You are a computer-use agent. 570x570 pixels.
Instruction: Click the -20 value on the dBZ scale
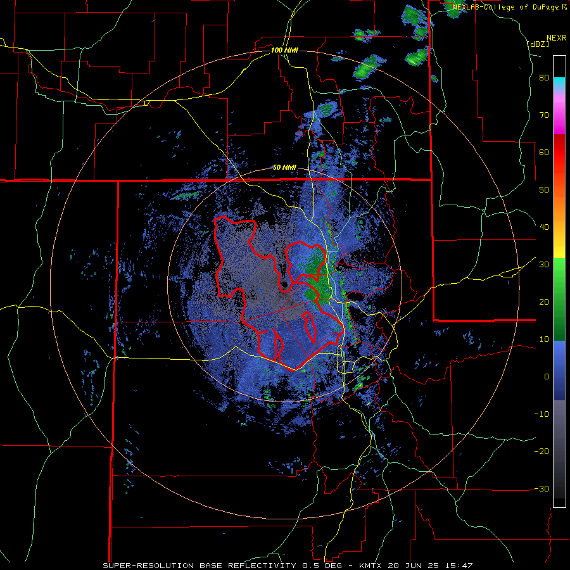(x=541, y=452)
